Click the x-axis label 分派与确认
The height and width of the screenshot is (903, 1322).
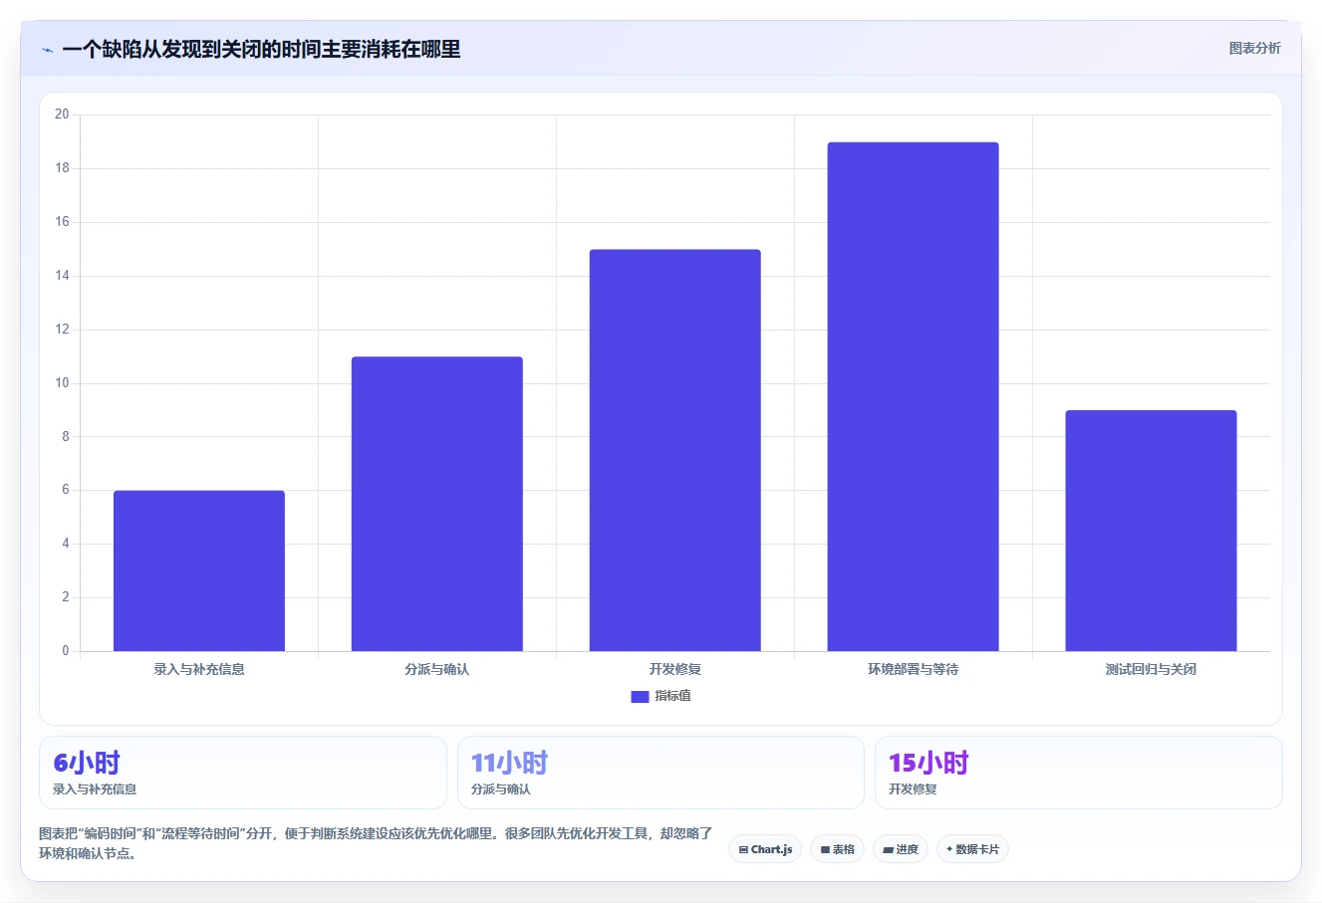pos(437,669)
